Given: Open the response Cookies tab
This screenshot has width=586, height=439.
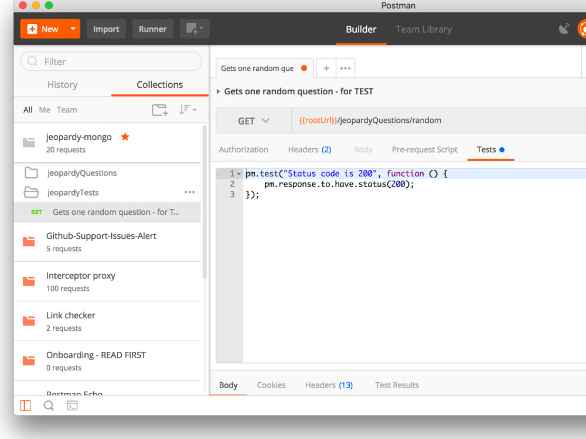Looking at the screenshot, I should pos(271,385).
